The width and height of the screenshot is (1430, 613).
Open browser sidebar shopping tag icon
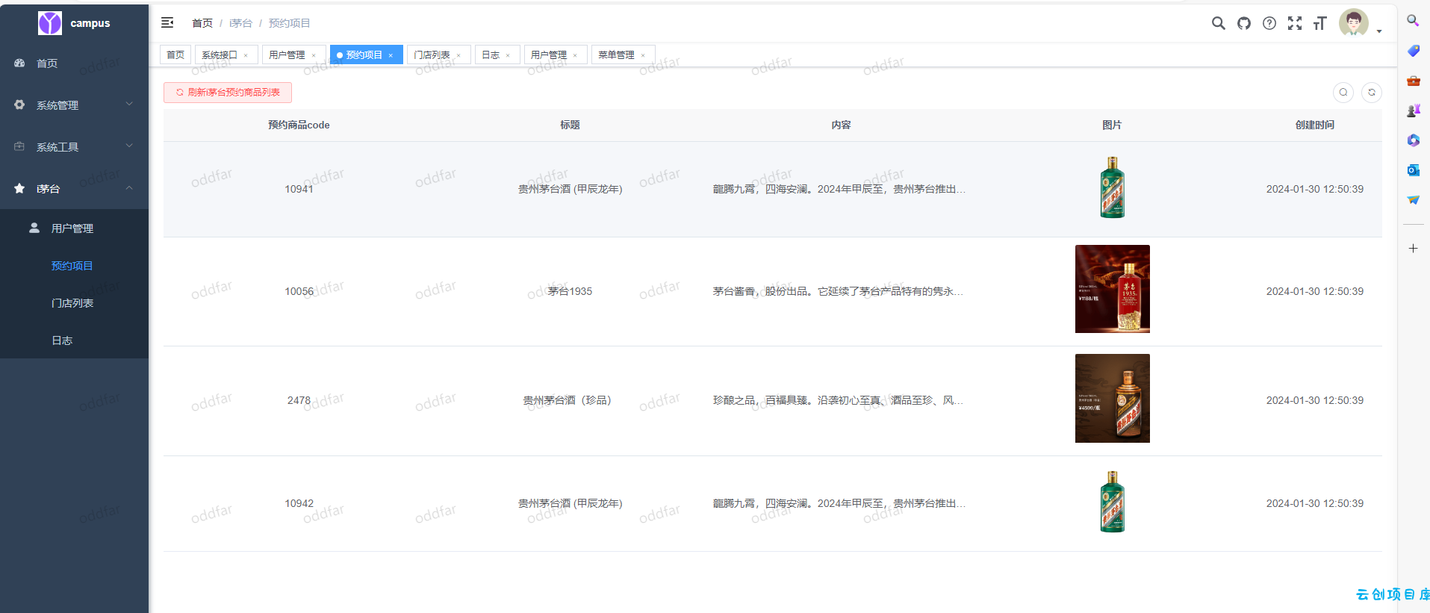tap(1413, 51)
